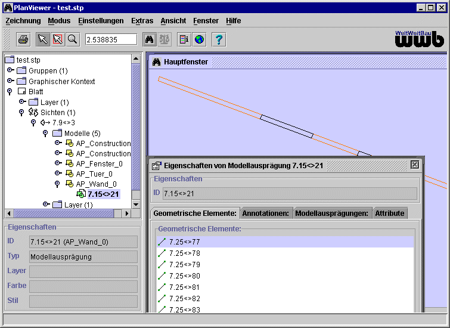Click the test.stp folder icon
The height and width of the screenshot is (328, 450).
10,60
